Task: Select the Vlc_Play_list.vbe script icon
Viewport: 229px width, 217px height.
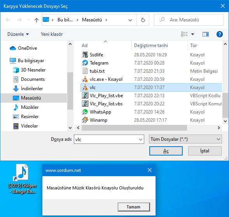Action: (85, 96)
